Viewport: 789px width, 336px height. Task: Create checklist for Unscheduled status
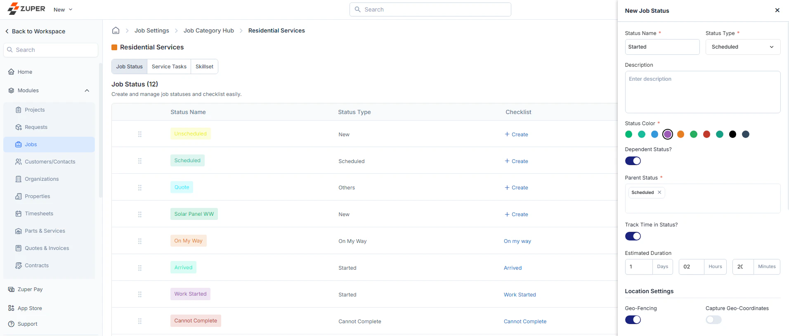coord(516,134)
